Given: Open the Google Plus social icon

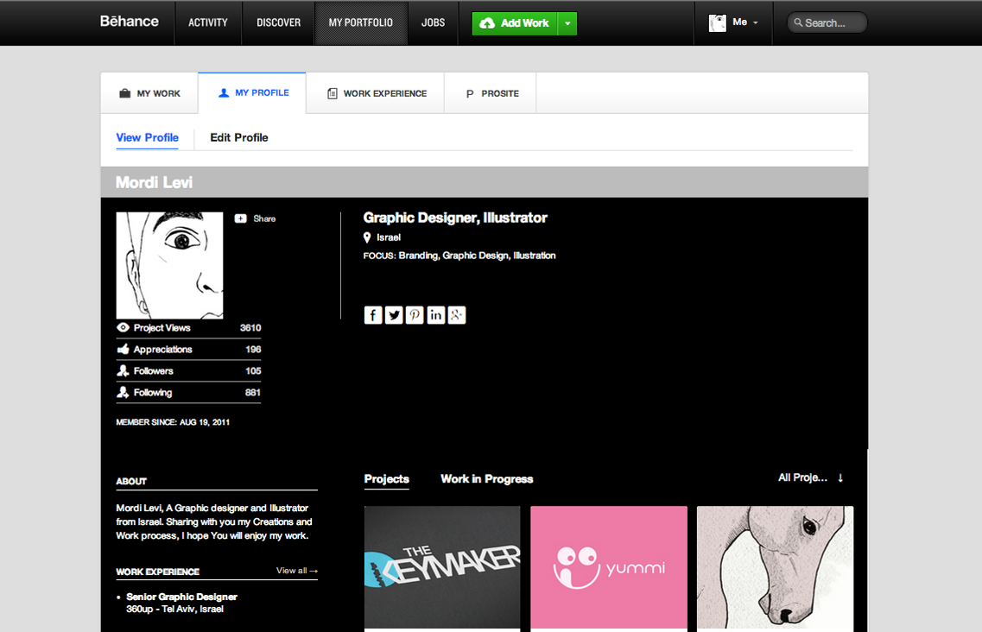Looking at the screenshot, I should pos(457,315).
